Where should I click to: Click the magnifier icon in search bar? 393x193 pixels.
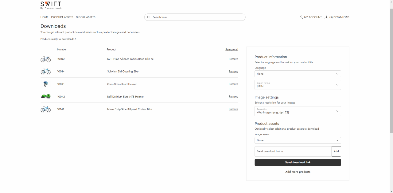[149, 17]
